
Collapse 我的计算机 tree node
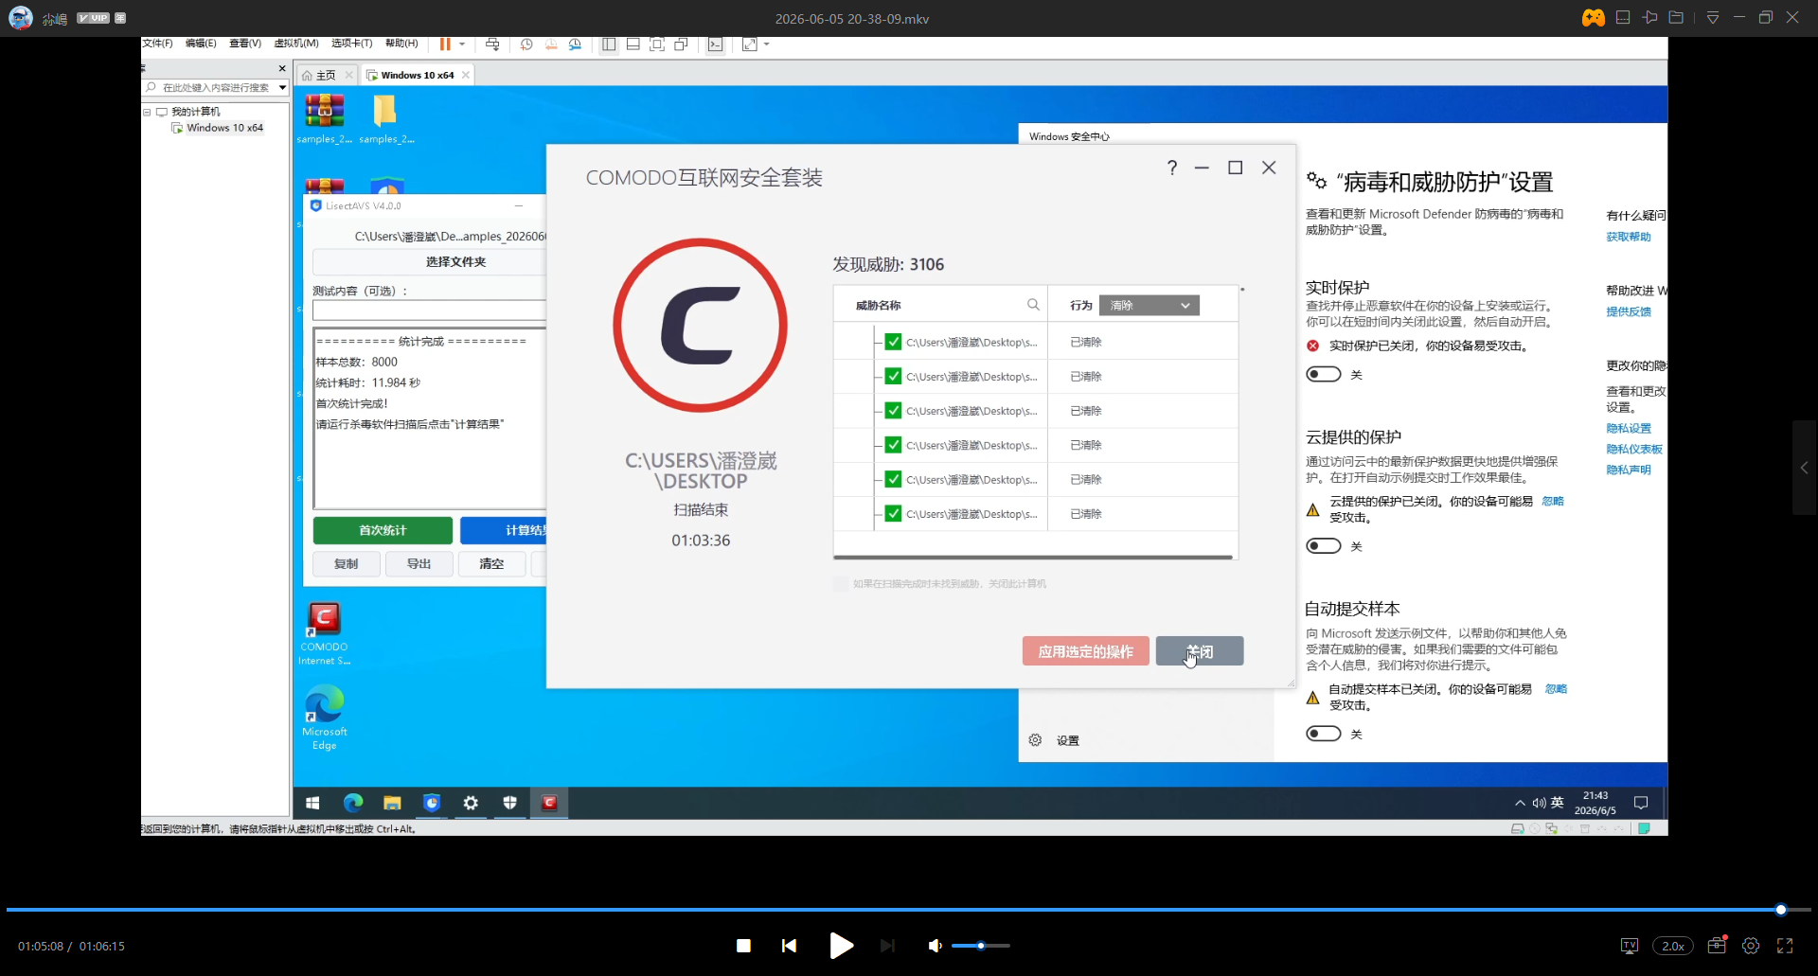(x=147, y=112)
